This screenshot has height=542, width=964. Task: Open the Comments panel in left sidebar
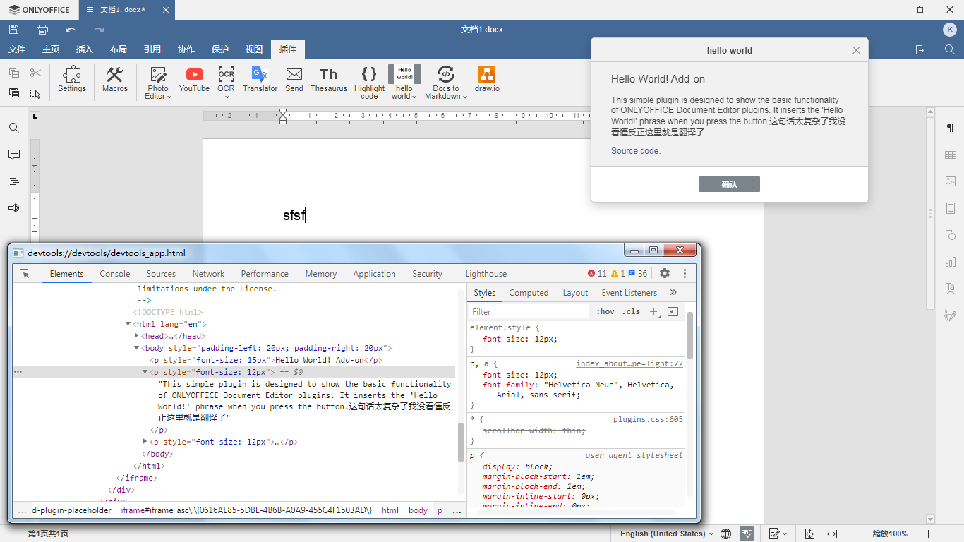click(x=14, y=155)
